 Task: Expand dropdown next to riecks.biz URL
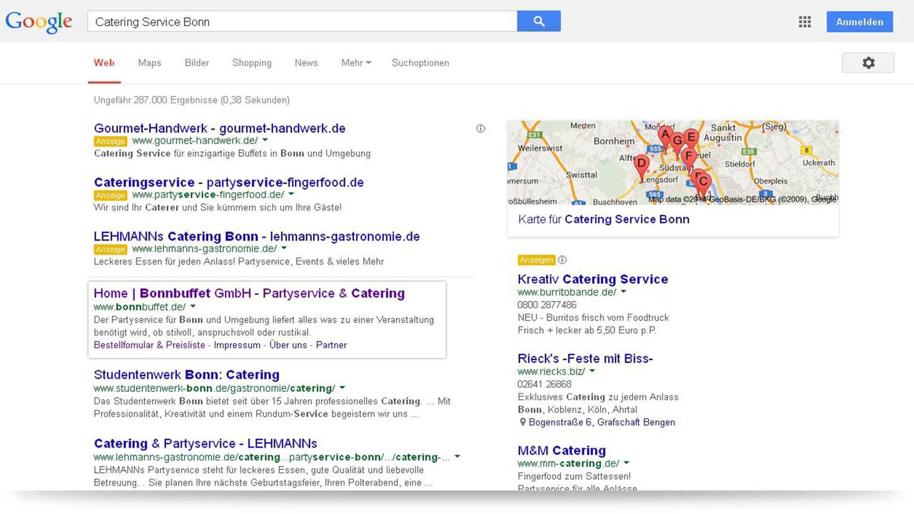tap(592, 371)
